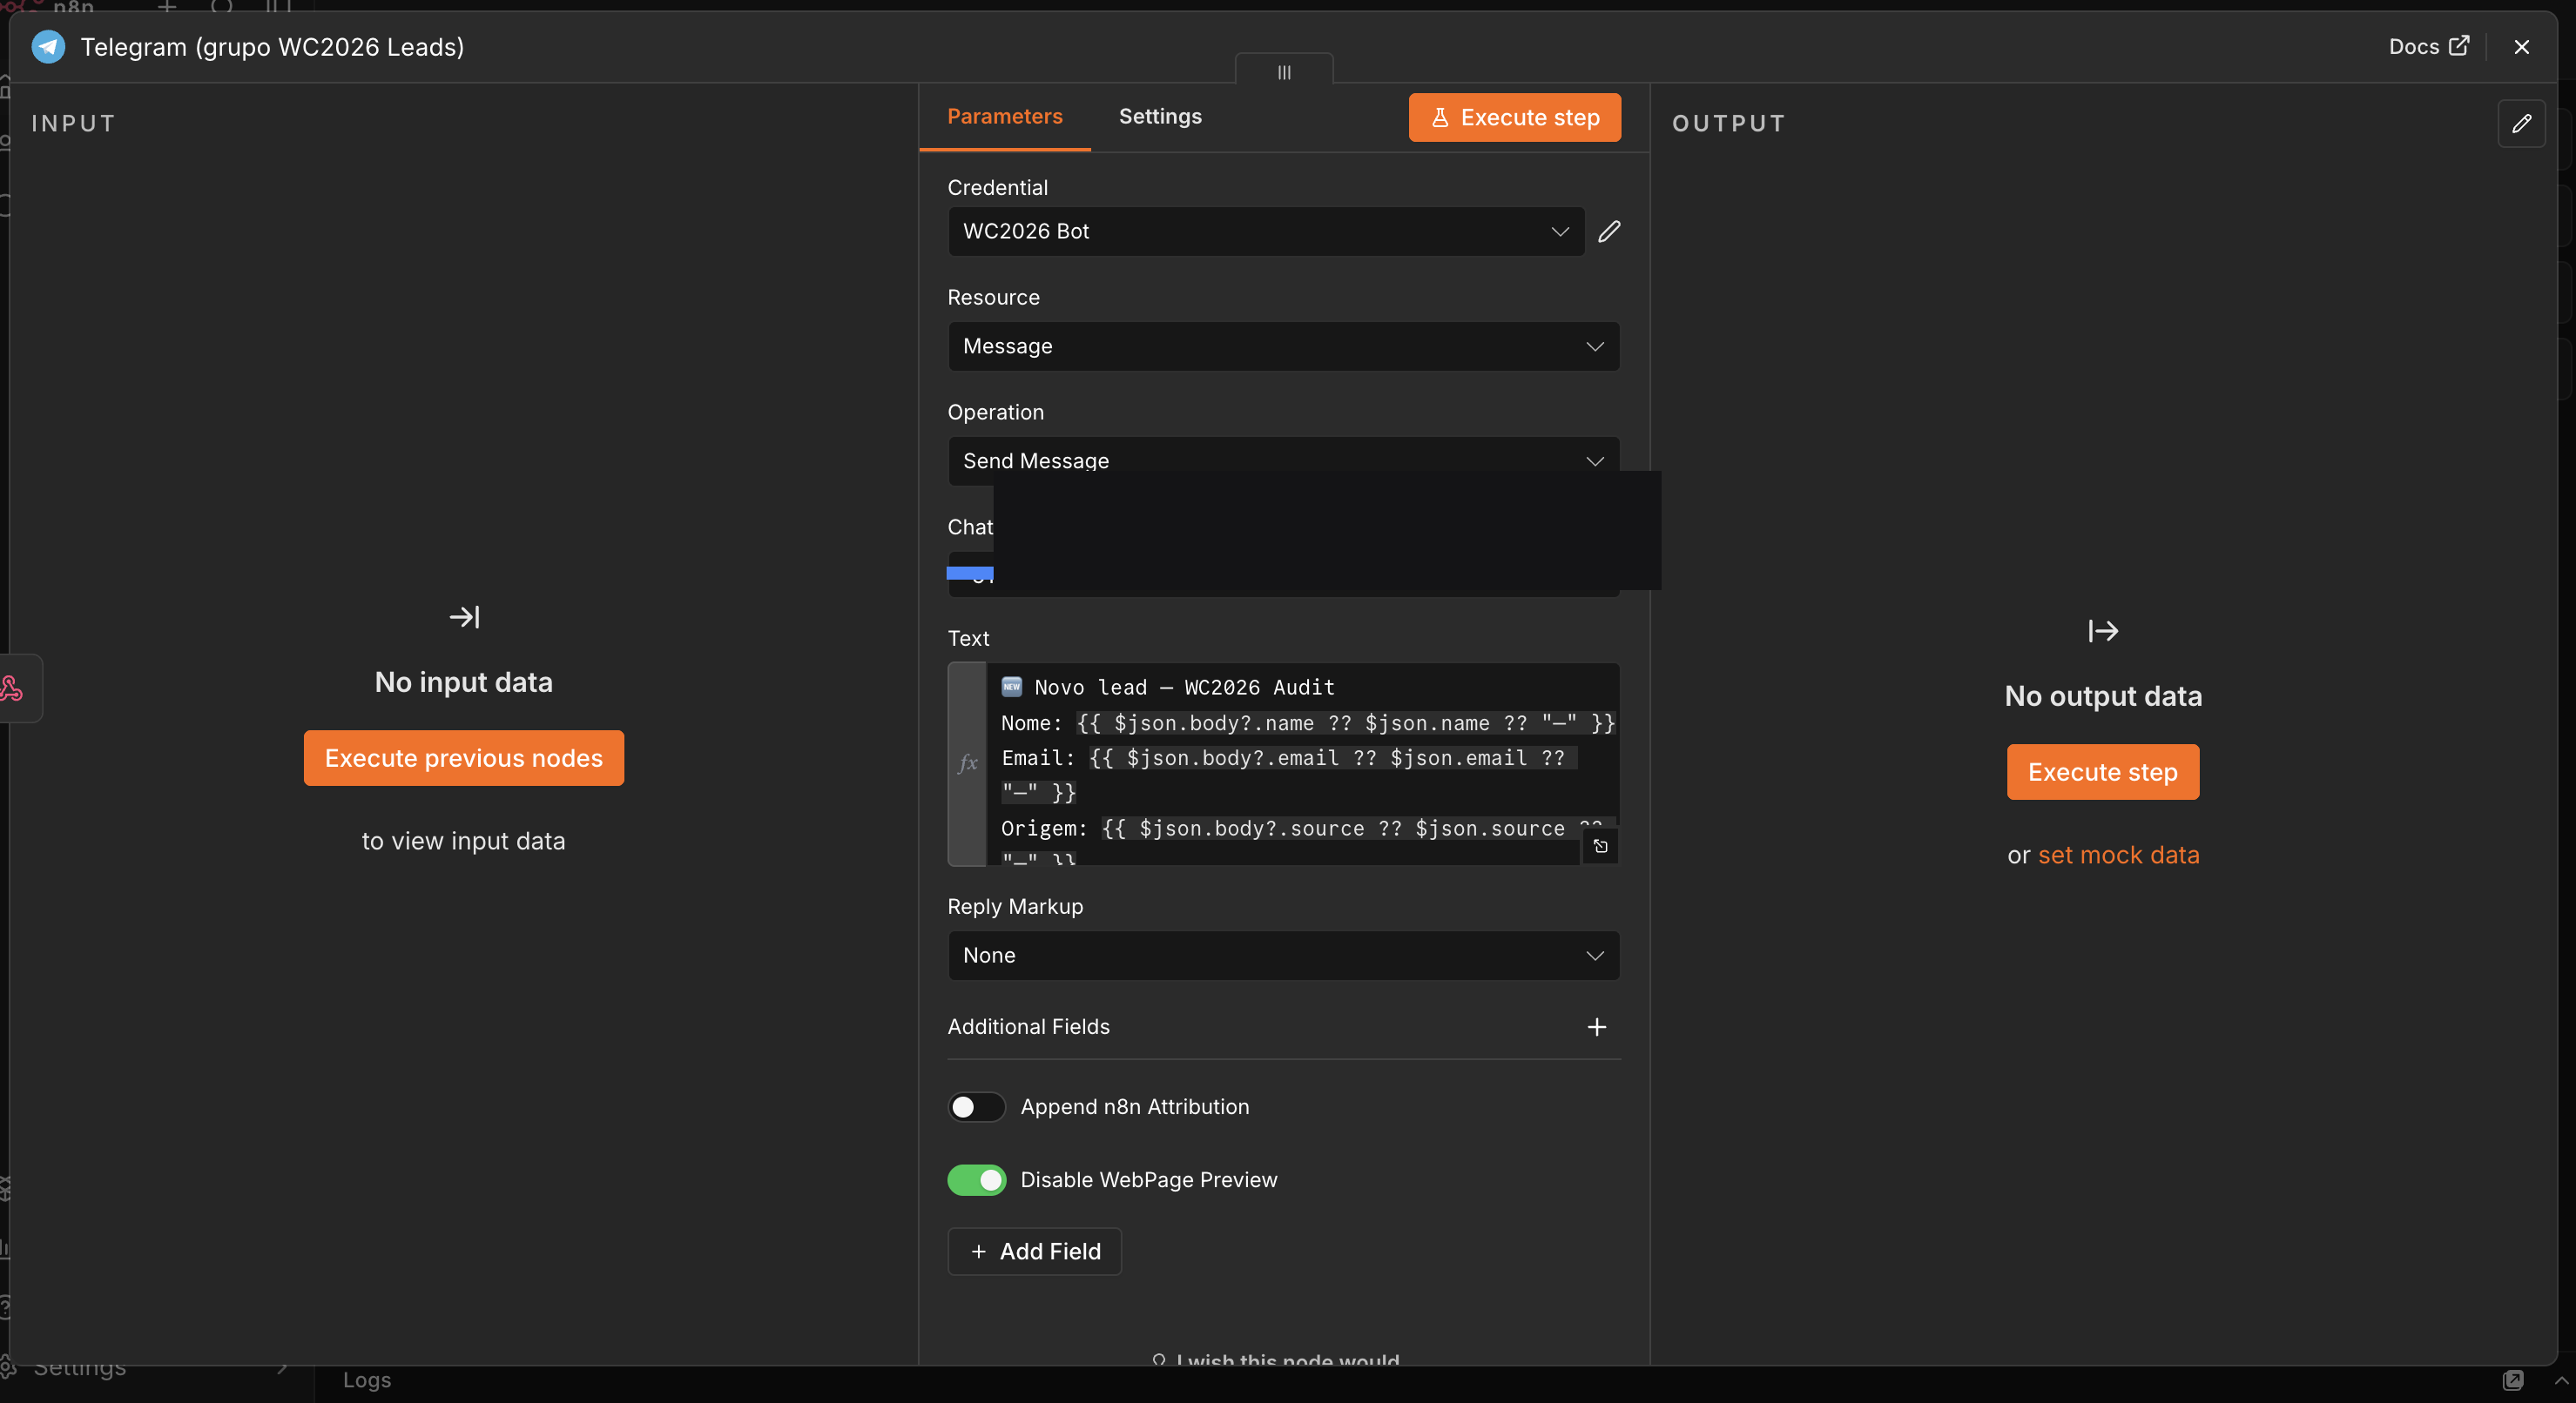Switch to the Settings tab
The width and height of the screenshot is (2576, 1403).
click(x=1160, y=116)
